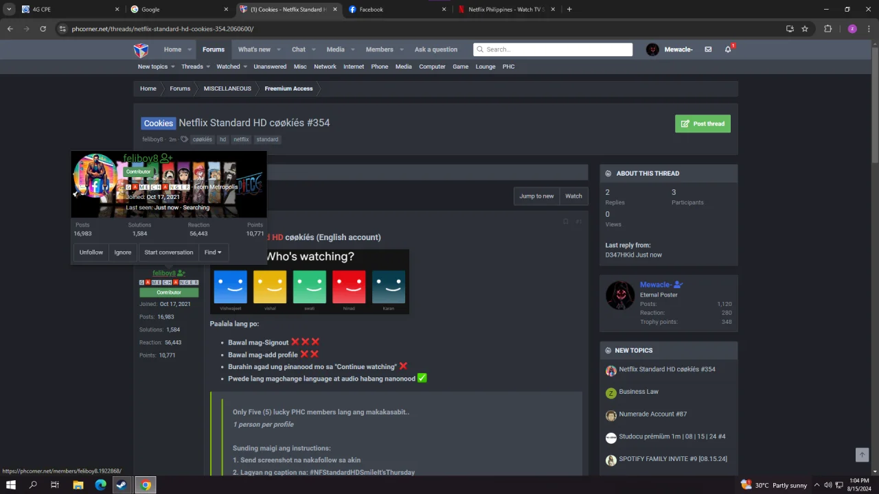The height and width of the screenshot is (494, 879).
Task: Click the Watch thread button
Action: (x=573, y=196)
